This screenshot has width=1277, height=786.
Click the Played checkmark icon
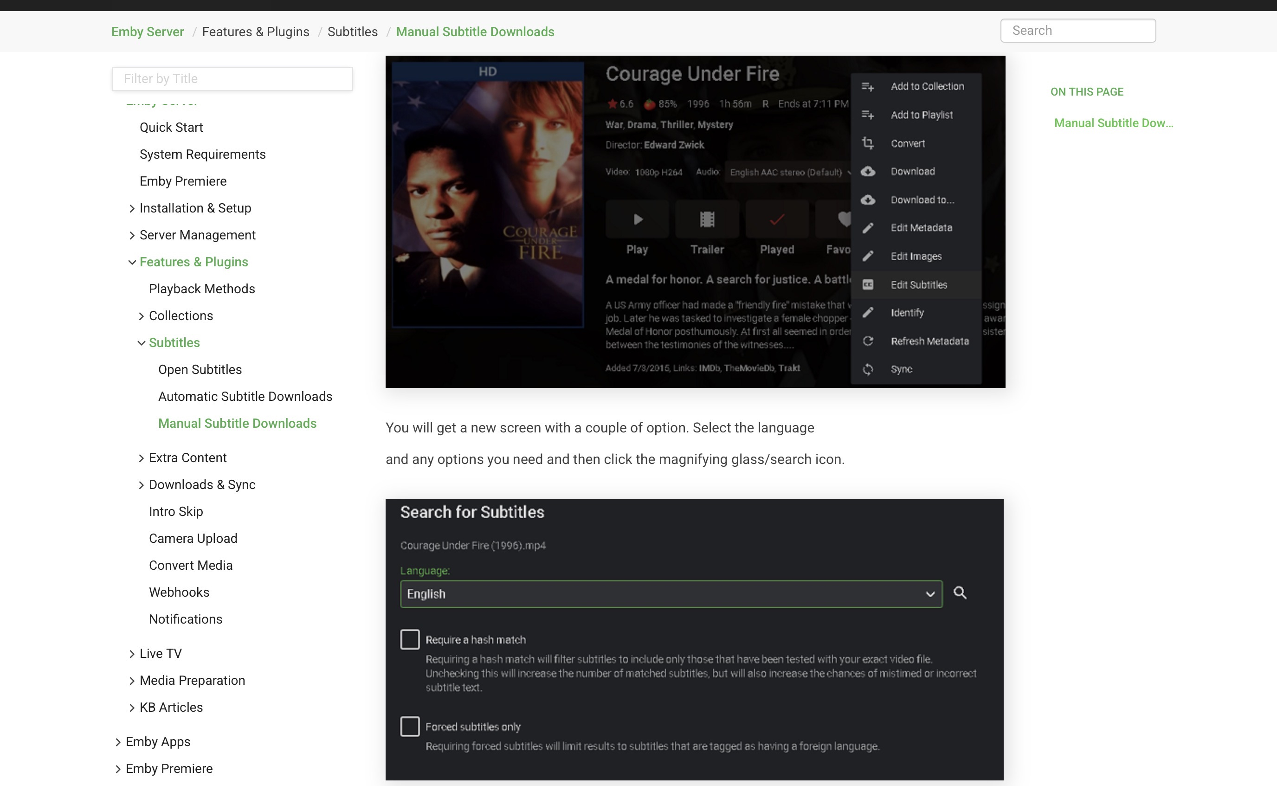point(776,219)
